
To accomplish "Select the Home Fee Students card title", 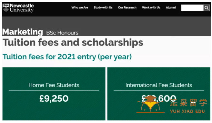I will click(54, 85).
